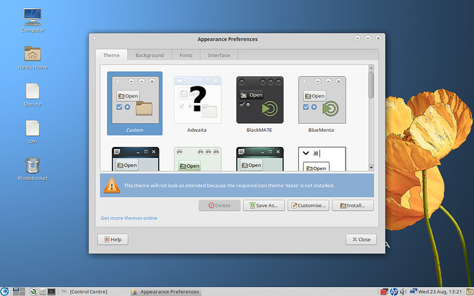Select the dark green-titled theme in second row
Viewport: 474px width, 296px height.
(x=260, y=159)
